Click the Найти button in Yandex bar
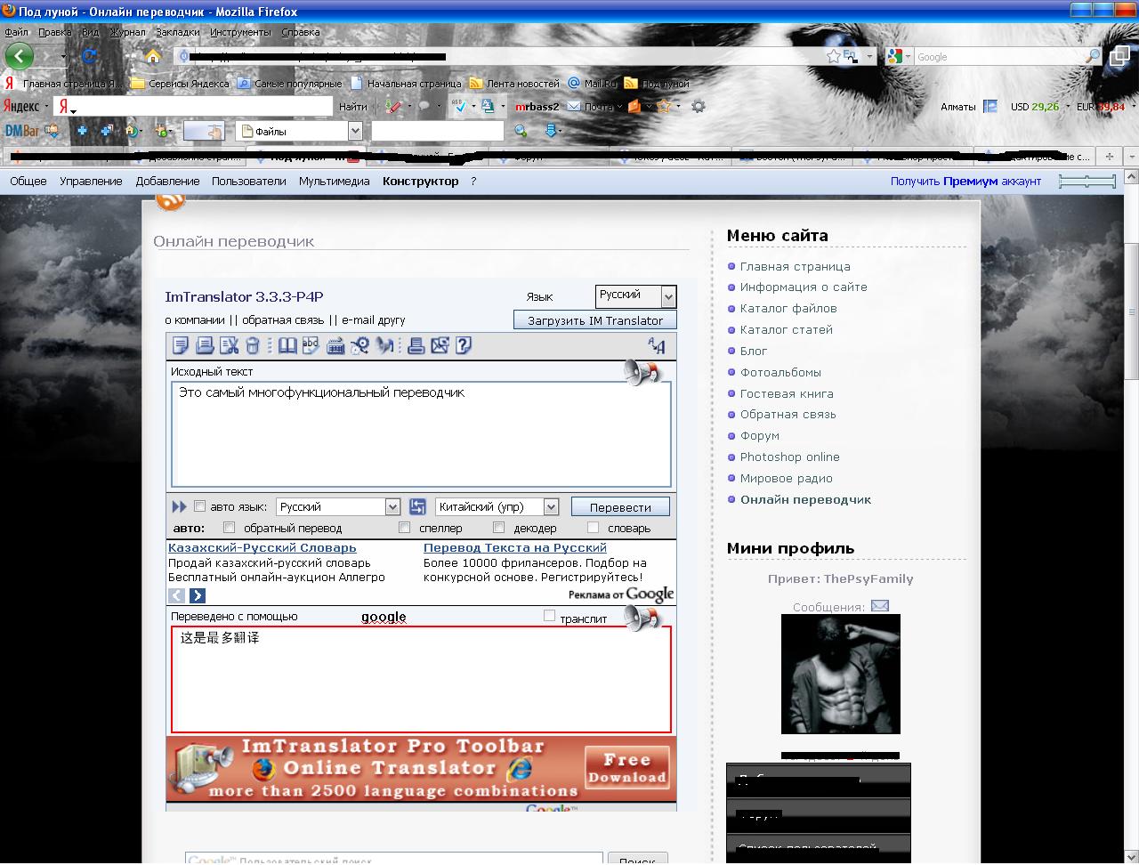The height and width of the screenshot is (865, 1139). 352,107
